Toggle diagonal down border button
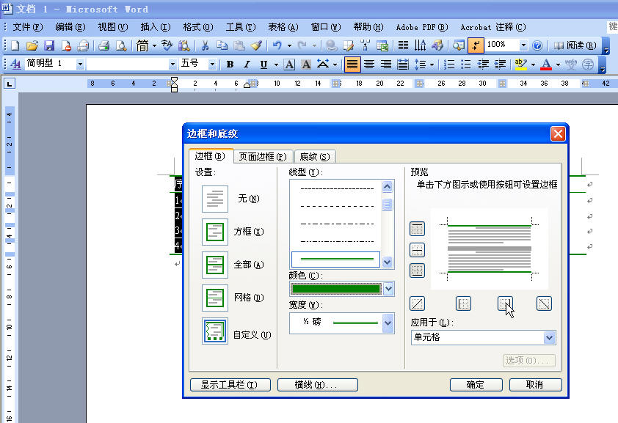618x423 pixels. pos(545,304)
